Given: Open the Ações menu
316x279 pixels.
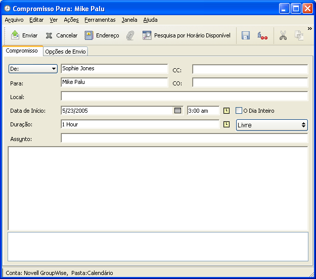Looking at the screenshot, I should tap(71, 20).
